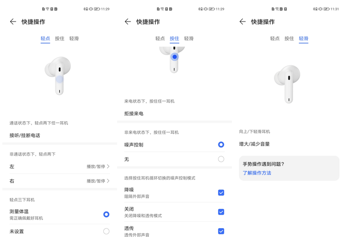Tap the battery icon in the middle status bar
The height and width of the screenshot is (242, 349).
point(211,9)
